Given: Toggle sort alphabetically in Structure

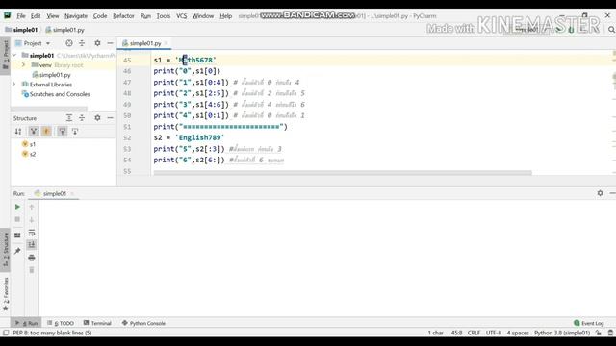Looking at the screenshot, I should click(18, 132).
